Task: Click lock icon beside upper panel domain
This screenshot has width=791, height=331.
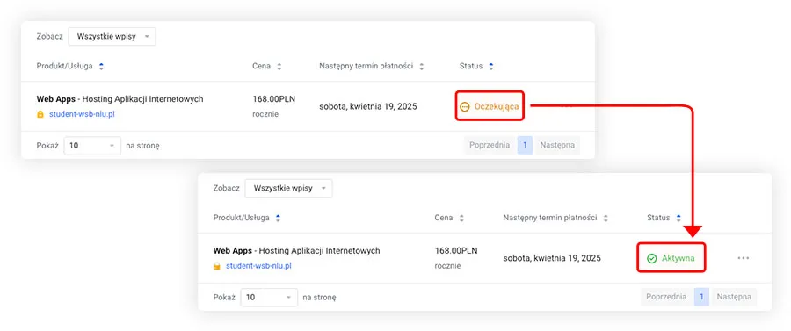Action: 40,114
